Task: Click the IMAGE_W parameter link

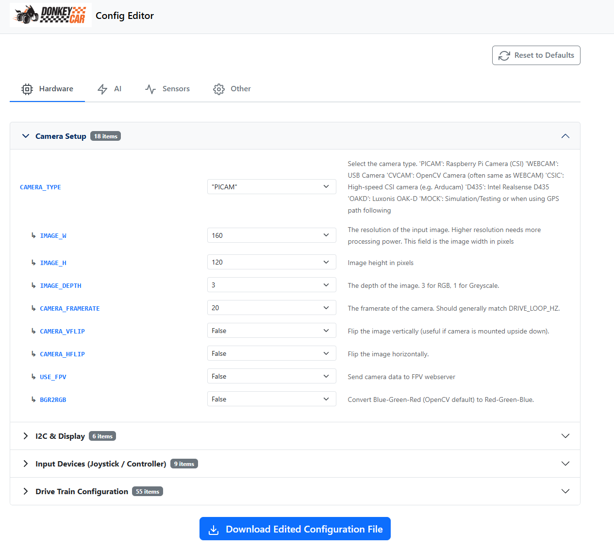Action: click(53, 235)
